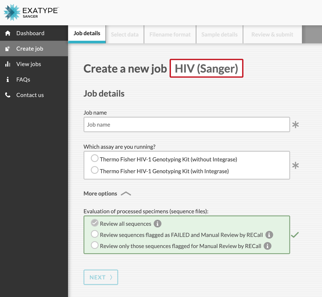Viewport: 322px width, 297px height.
Task: Go to Dashboard in sidebar
Action: pyautogui.click(x=34, y=33)
